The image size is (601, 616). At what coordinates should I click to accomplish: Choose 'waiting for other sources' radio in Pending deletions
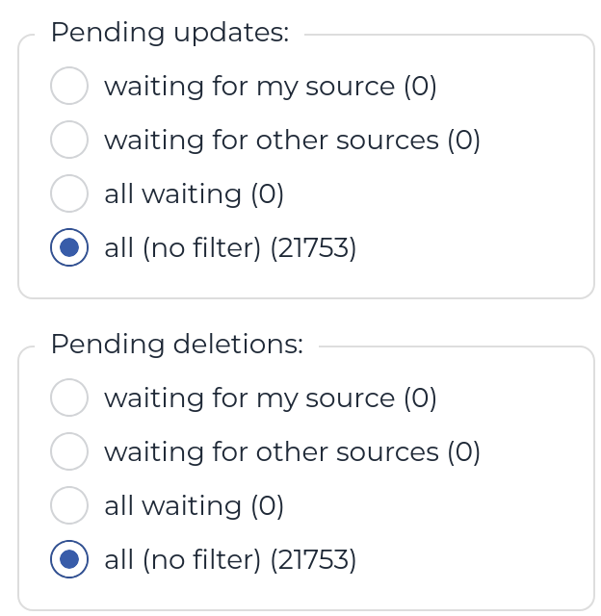click(69, 451)
